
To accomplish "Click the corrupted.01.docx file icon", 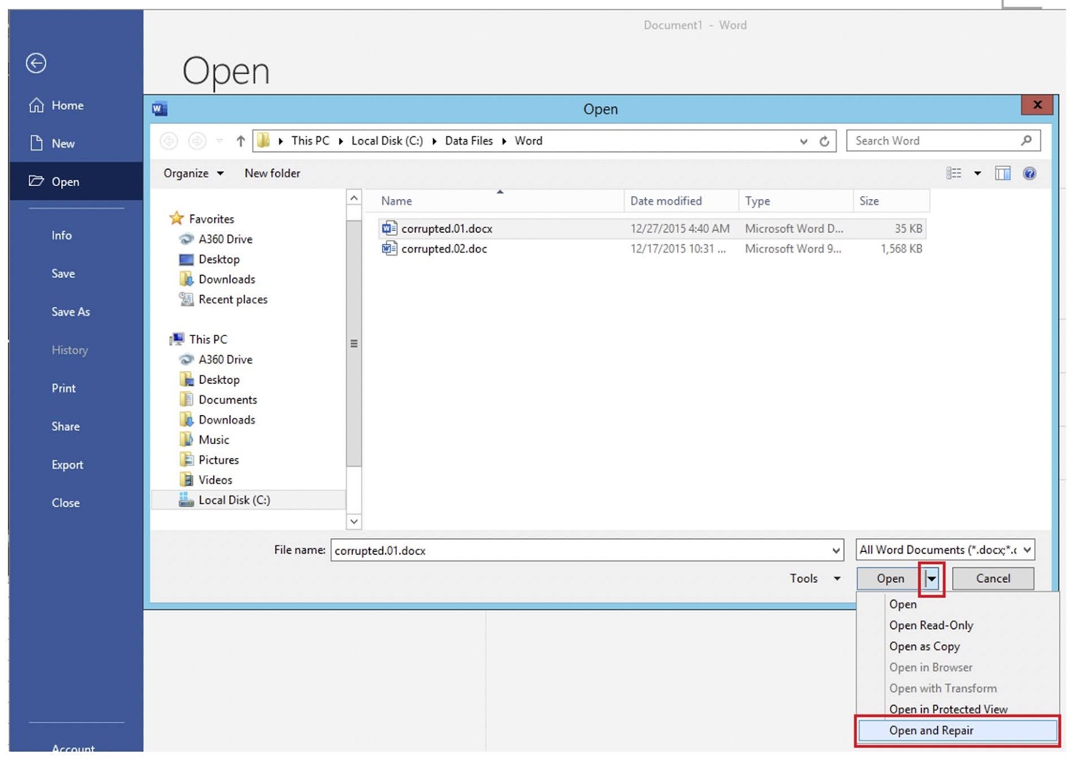I will click(389, 228).
